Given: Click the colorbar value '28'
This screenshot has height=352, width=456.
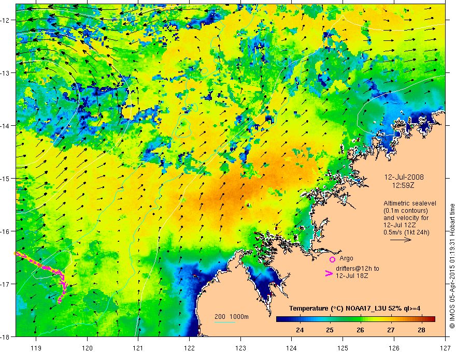Looking at the screenshot, I should [421, 330].
